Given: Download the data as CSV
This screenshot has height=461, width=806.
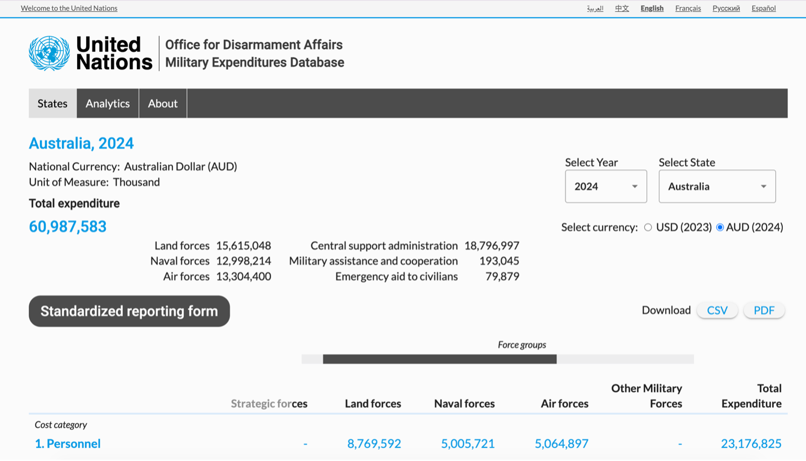Looking at the screenshot, I should pyautogui.click(x=717, y=310).
